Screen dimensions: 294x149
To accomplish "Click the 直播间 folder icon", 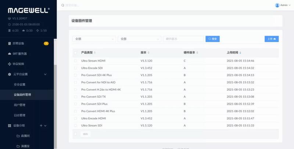I will [18, 136].
